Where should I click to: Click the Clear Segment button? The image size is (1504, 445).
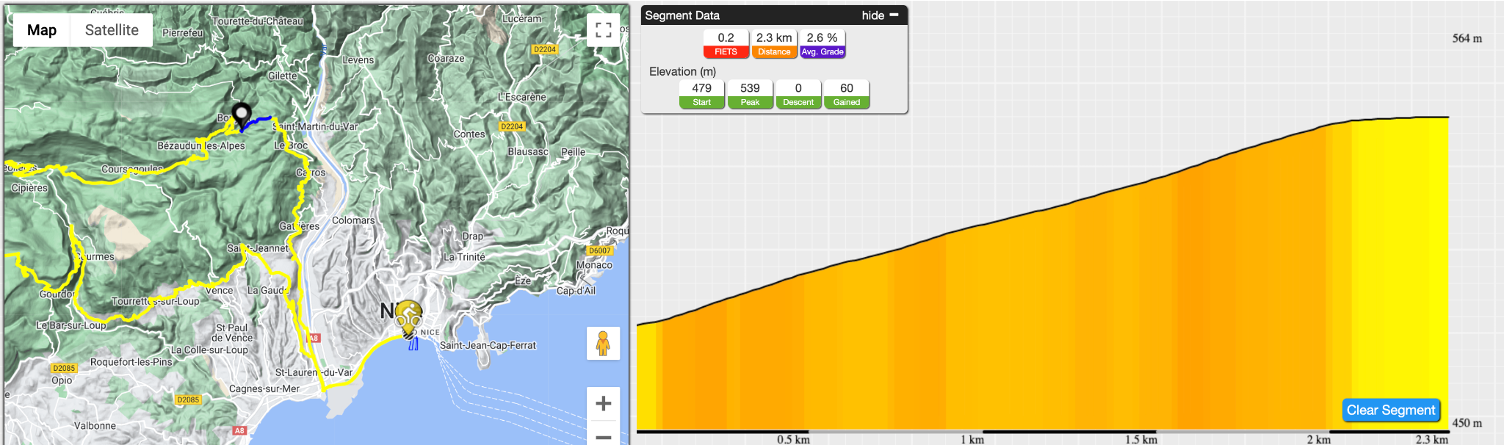[1391, 410]
